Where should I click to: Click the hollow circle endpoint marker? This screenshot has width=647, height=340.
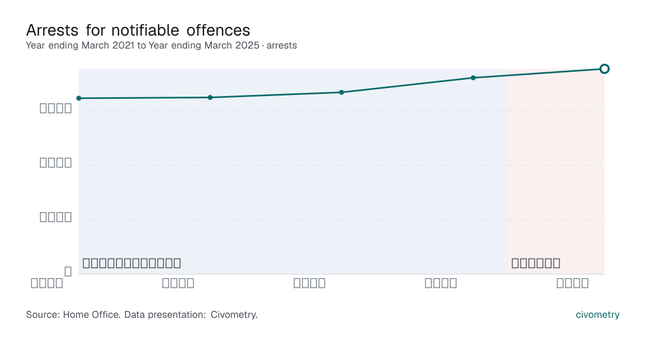point(604,69)
